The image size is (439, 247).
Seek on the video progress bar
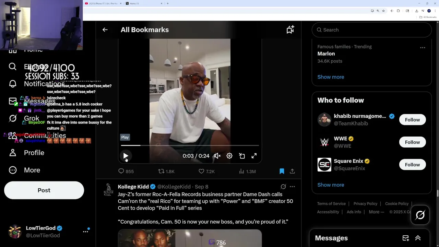pos(190,145)
